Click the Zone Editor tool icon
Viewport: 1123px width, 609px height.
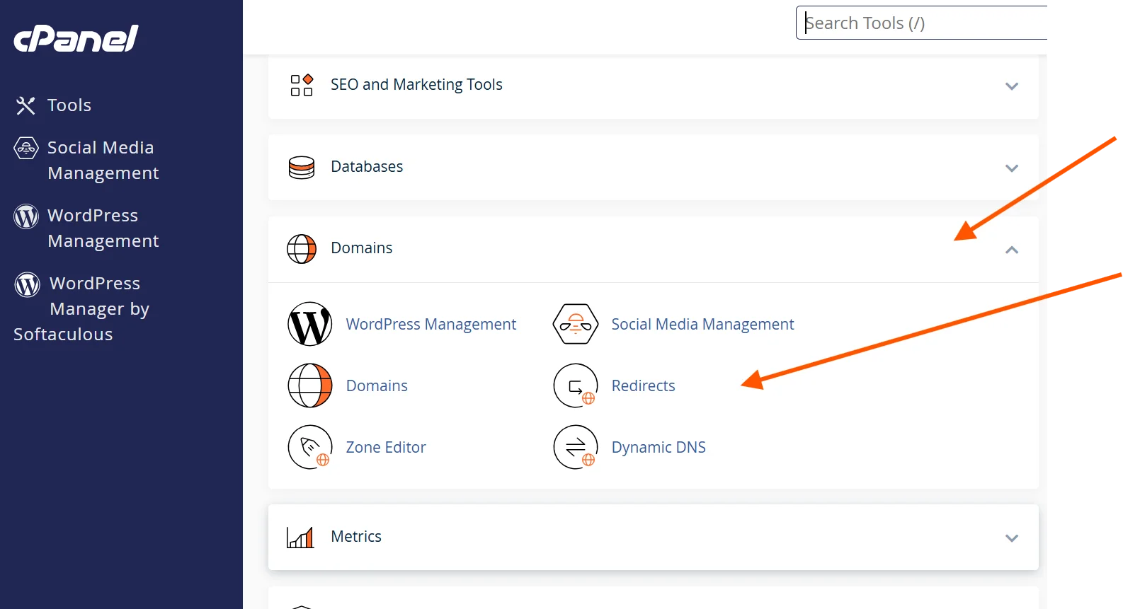(310, 447)
